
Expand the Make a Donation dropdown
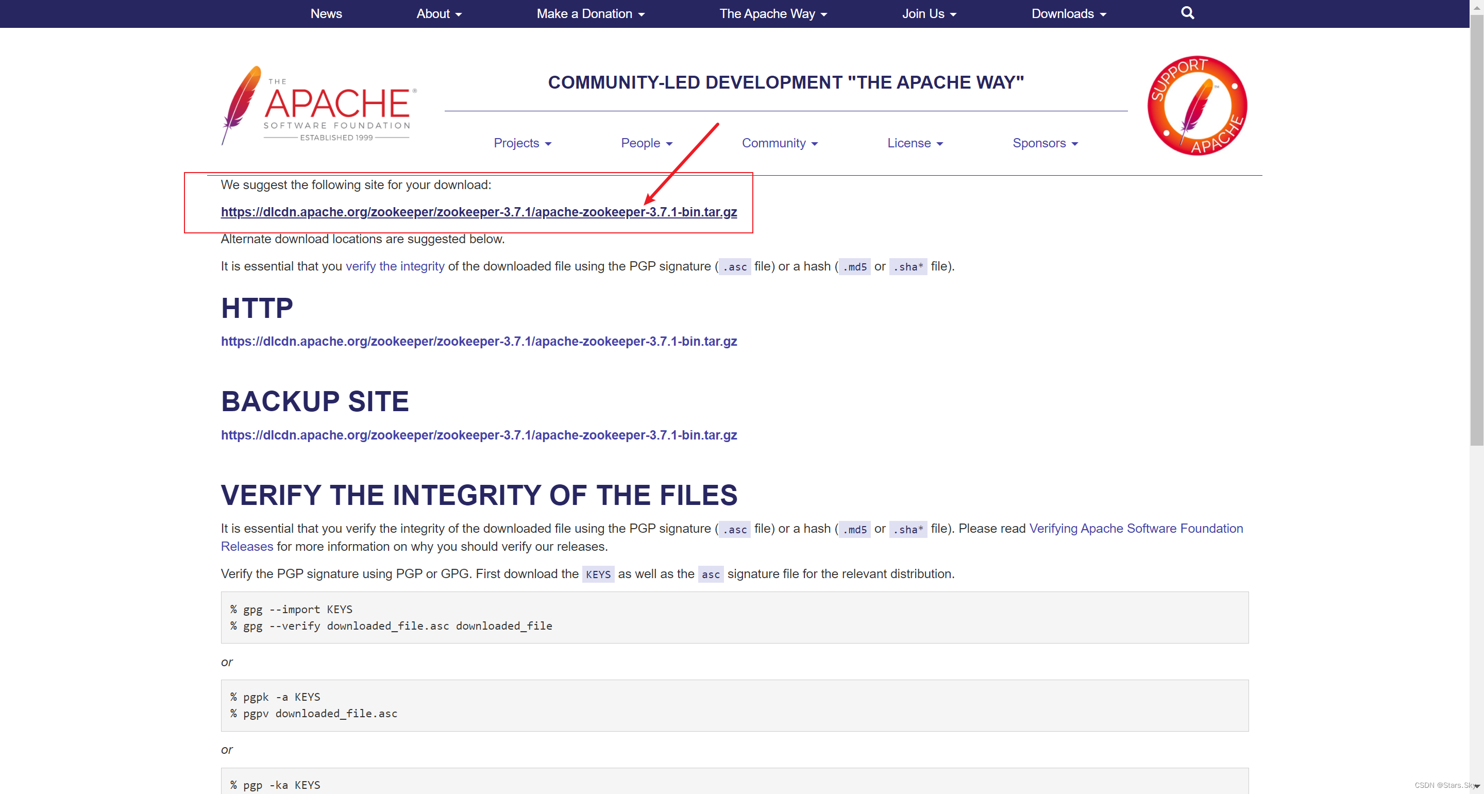pyautogui.click(x=591, y=14)
